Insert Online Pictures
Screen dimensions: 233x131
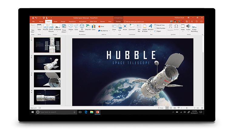(51, 28)
